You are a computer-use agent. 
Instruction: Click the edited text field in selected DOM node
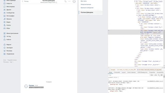click(x=156, y=32)
